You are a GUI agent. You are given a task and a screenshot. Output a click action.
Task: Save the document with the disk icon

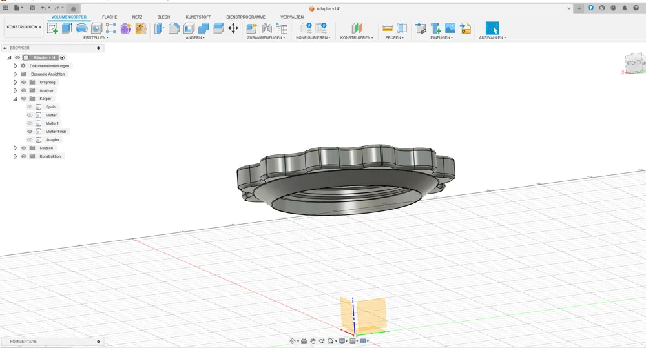32,8
